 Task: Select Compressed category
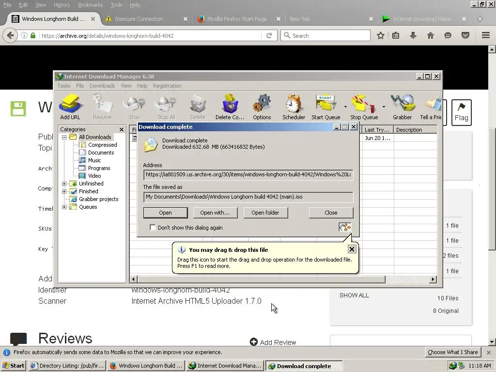click(103, 145)
